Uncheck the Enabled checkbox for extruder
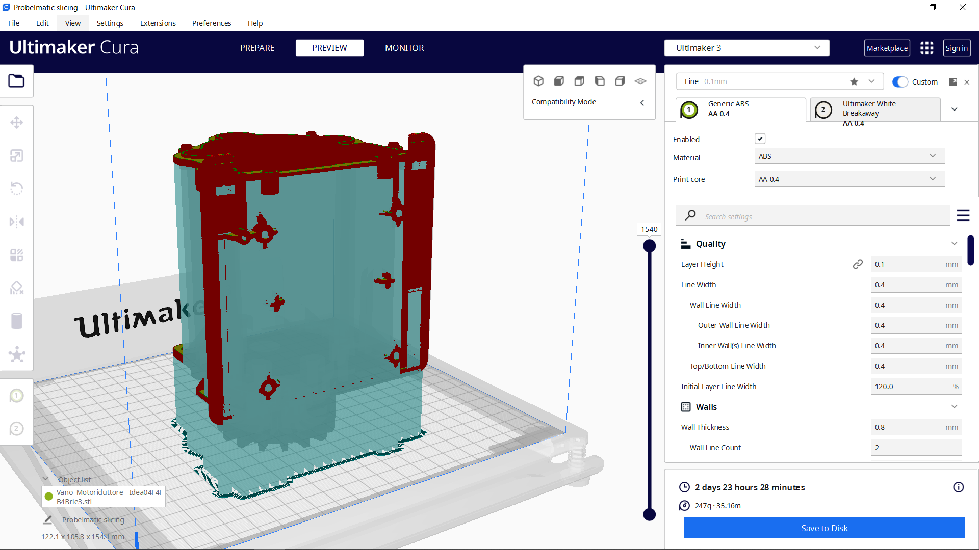The image size is (979, 550). [760, 138]
